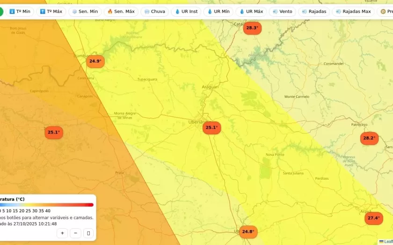Select the UR Mín humidity option
393x245 pixels.
(x=218, y=11)
